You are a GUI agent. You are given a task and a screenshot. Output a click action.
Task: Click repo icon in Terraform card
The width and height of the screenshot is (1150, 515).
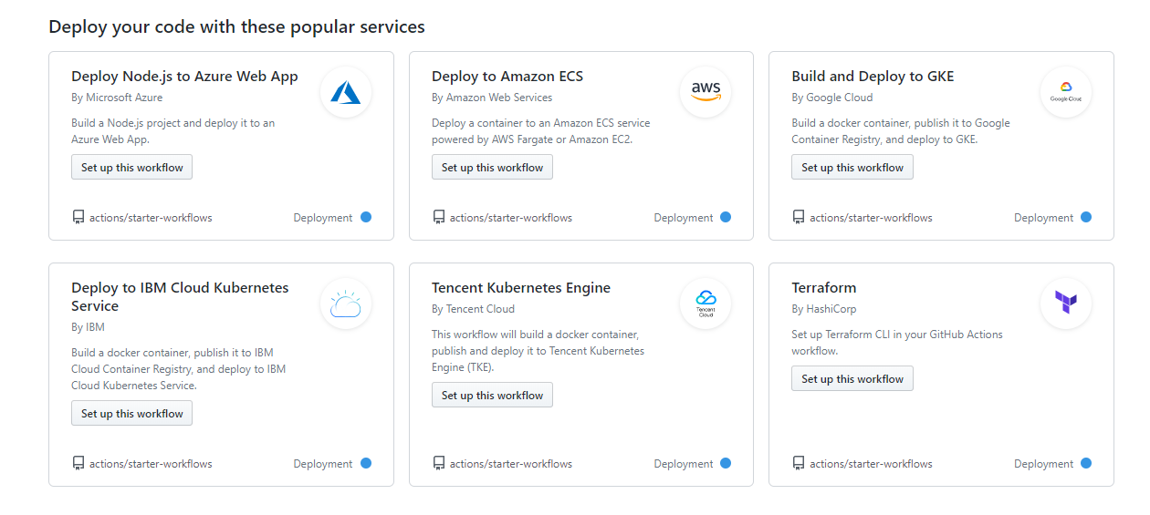[x=799, y=463]
